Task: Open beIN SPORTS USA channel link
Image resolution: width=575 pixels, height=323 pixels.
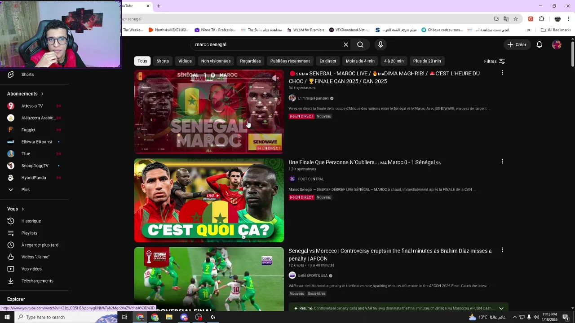Action: (313, 275)
